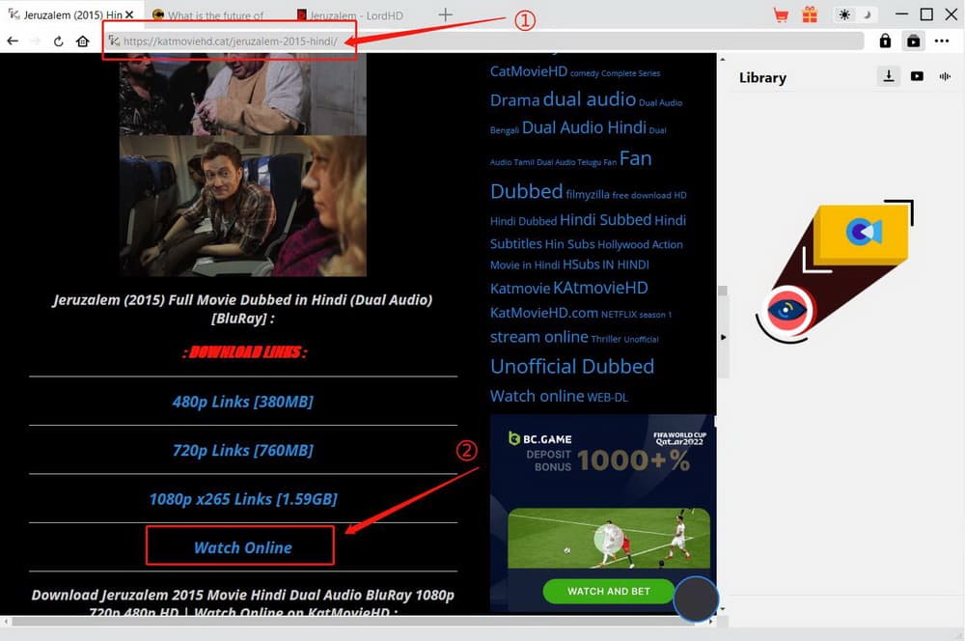Open a new tab with plus button
The image size is (965, 641).
tap(445, 14)
